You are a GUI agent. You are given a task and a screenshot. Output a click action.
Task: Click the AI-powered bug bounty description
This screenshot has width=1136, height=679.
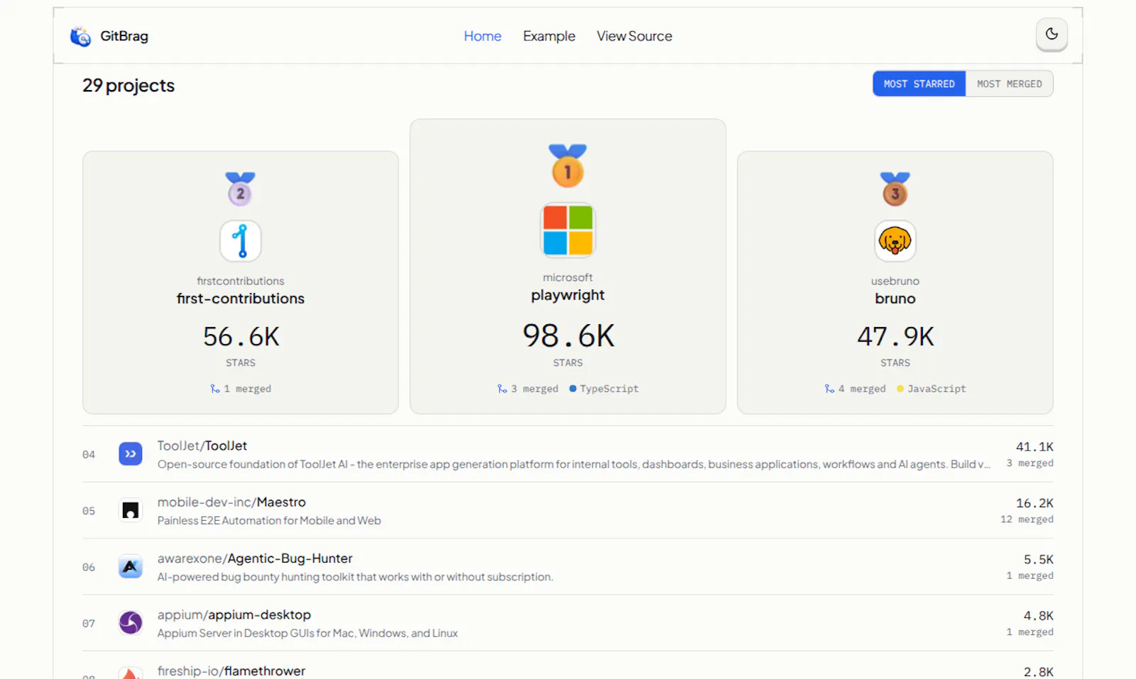[355, 577]
